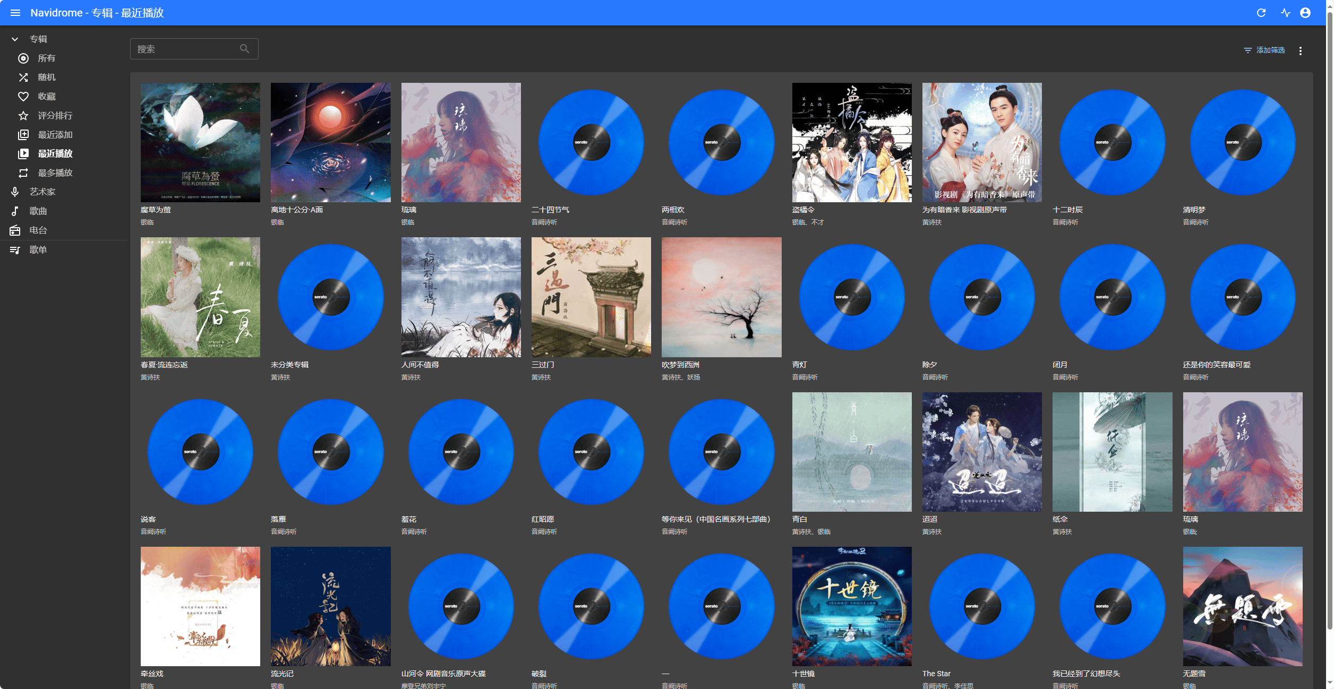
Task: Click the 十二时辰 album title
Action: coord(1067,210)
